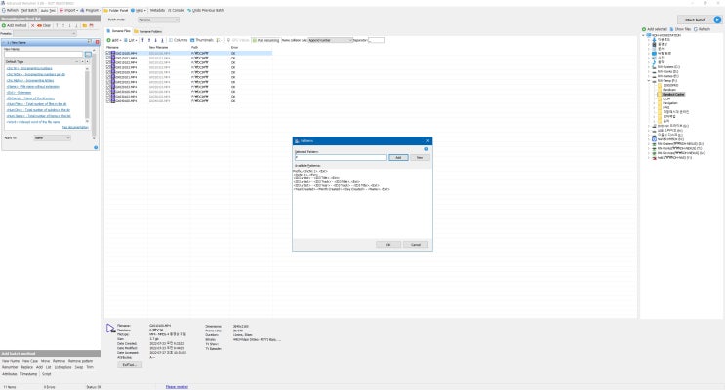Click the Ext extension tag link
This screenshot has height=390, width=725.
[x=19, y=92]
